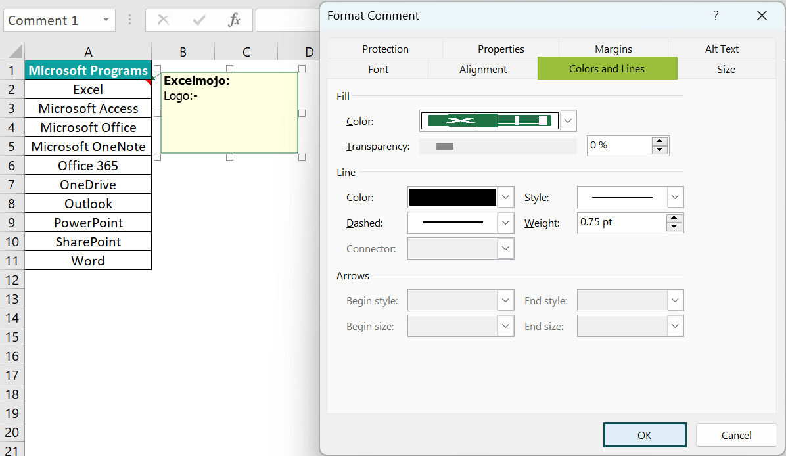Open the Begin size dropdown
The image size is (786, 456).
[505, 326]
